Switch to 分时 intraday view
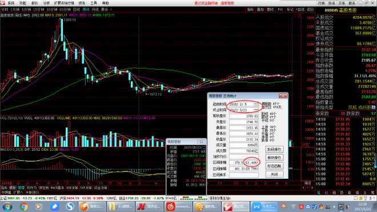 coord(5,9)
